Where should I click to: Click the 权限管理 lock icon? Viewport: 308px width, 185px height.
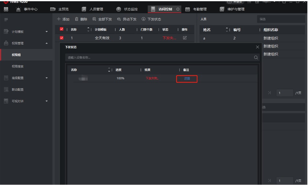[6, 43]
